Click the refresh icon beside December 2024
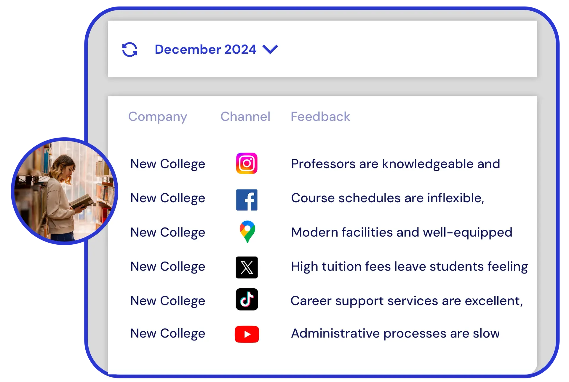Screen dimensions: 569x382 pyautogui.click(x=130, y=50)
